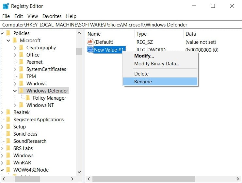Click the SoundResearch folder icon

point(8,141)
